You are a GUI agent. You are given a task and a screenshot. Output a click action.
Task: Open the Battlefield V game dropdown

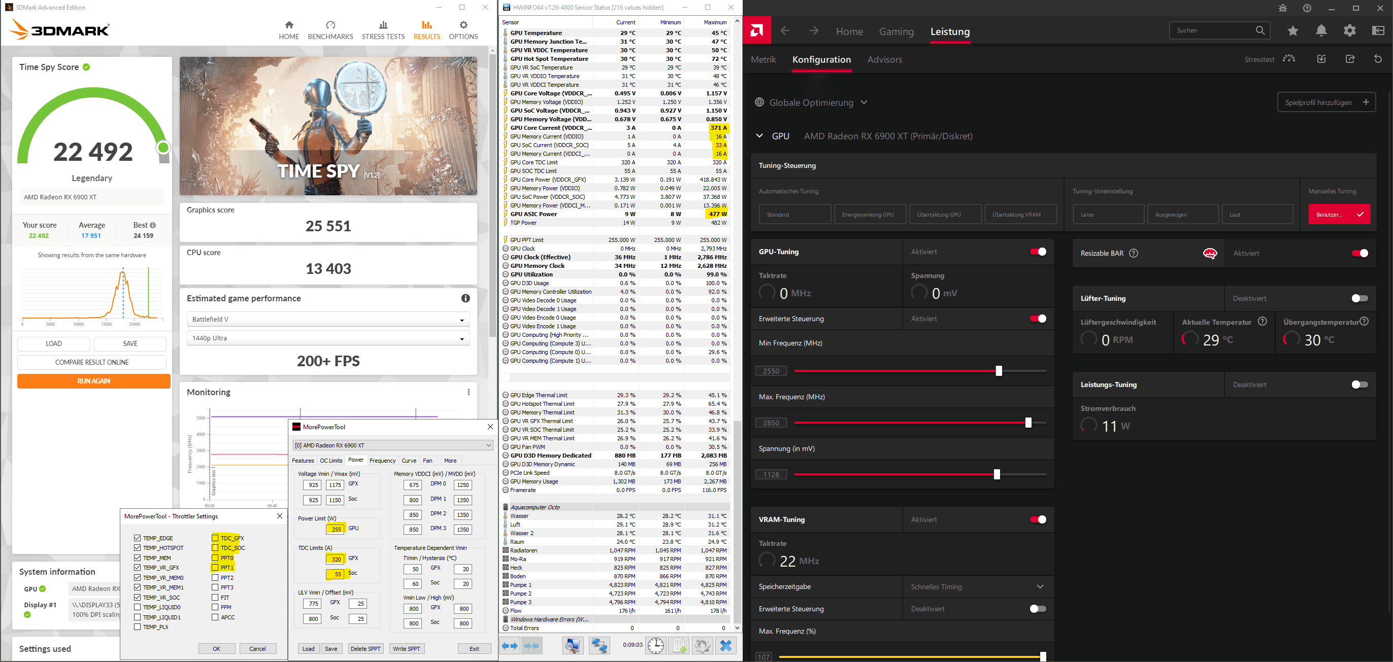tap(328, 320)
